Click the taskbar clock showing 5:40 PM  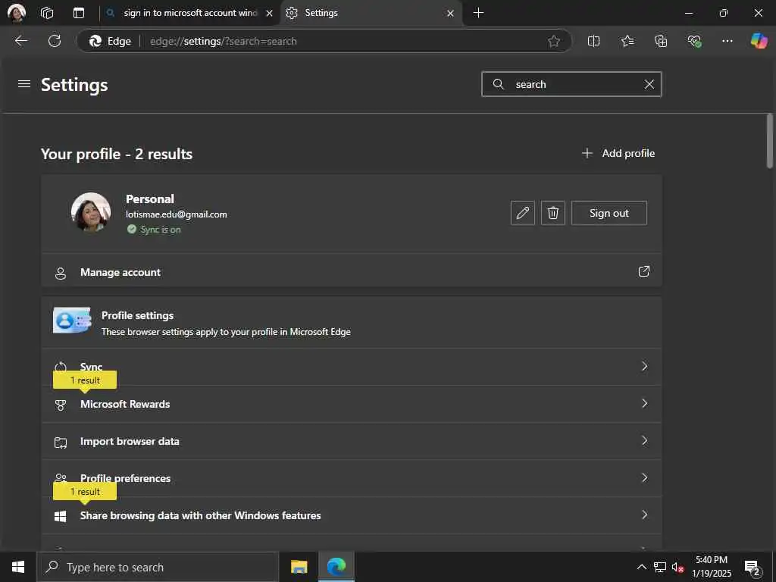coord(711,567)
